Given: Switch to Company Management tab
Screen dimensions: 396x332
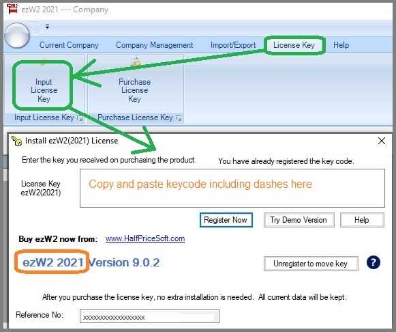Looking at the screenshot, I should (x=154, y=45).
